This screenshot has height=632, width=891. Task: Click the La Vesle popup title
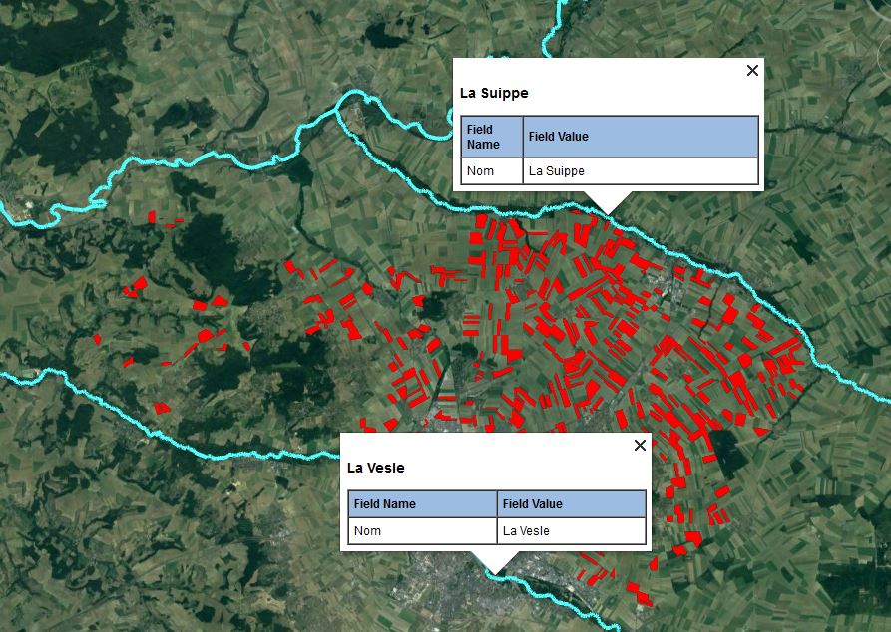point(376,468)
